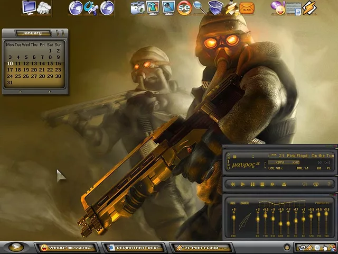Open the monitor with up-arrow dock icon
This screenshot has width=338, height=254.
point(153,8)
